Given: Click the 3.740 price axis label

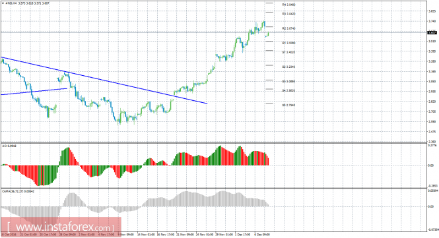Looking at the screenshot, I should tap(432, 21).
